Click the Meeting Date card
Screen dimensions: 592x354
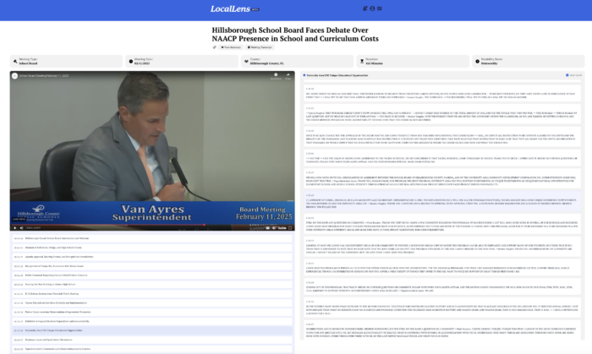point(182,61)
